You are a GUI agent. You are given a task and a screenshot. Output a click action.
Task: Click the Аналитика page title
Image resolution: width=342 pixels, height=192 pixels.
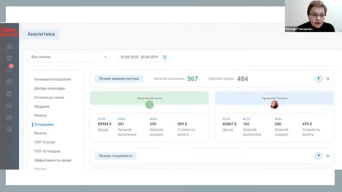click(x=41, y=34)
